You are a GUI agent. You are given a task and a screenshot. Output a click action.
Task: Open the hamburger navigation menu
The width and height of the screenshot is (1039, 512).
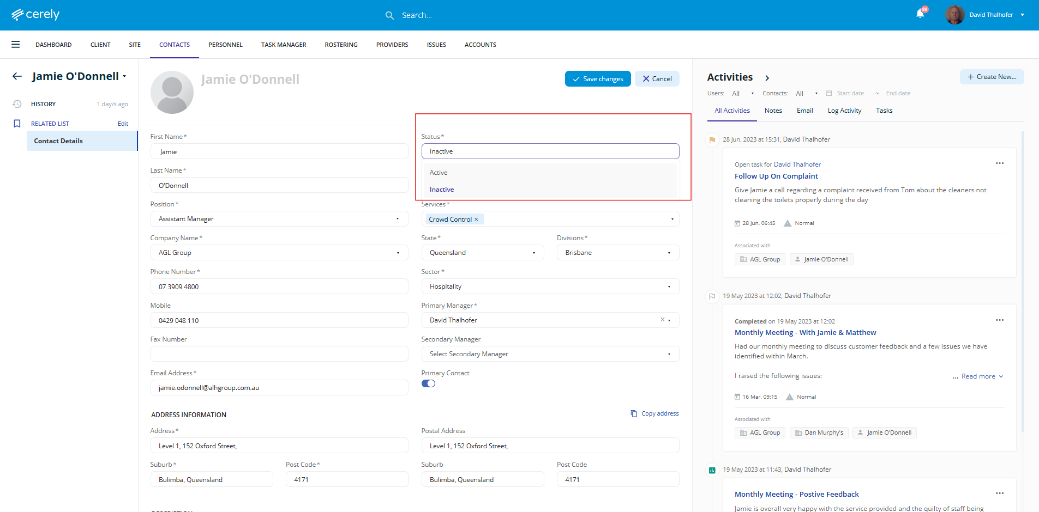pos(15,45)
